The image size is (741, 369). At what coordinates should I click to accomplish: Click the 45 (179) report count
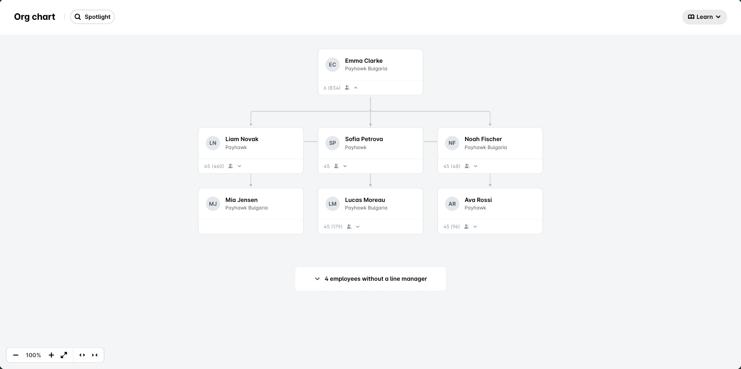point(333,226)
